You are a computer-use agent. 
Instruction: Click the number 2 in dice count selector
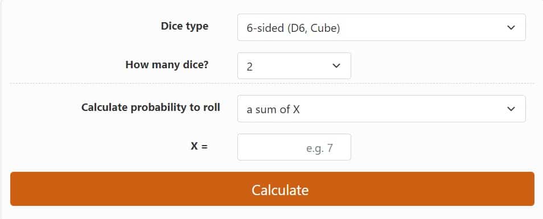(x=250, y=67)
